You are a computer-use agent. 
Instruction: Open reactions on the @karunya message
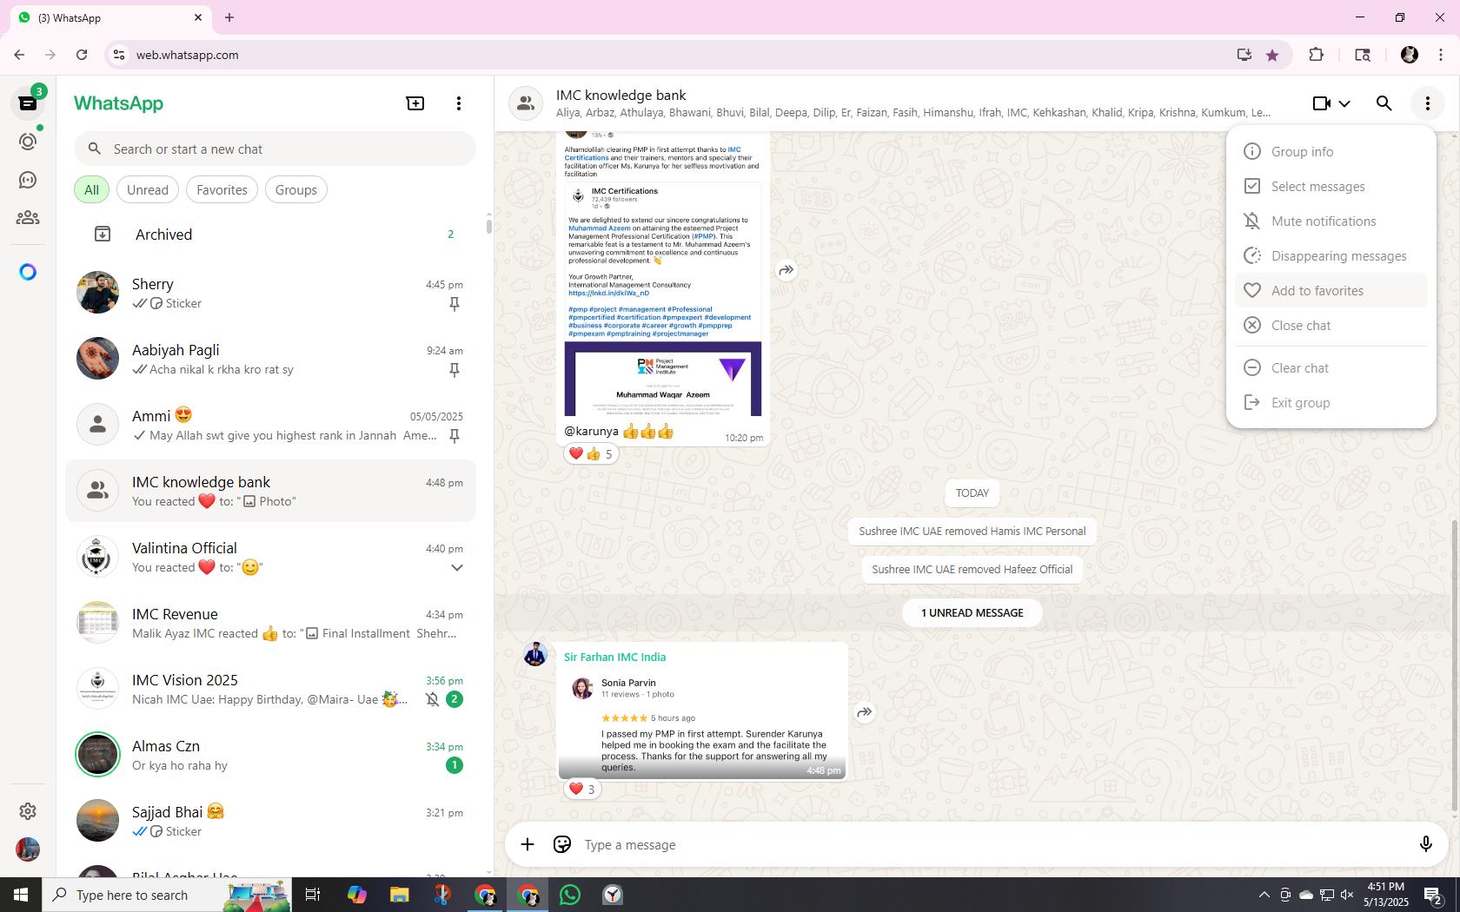[x=591, y=453]
